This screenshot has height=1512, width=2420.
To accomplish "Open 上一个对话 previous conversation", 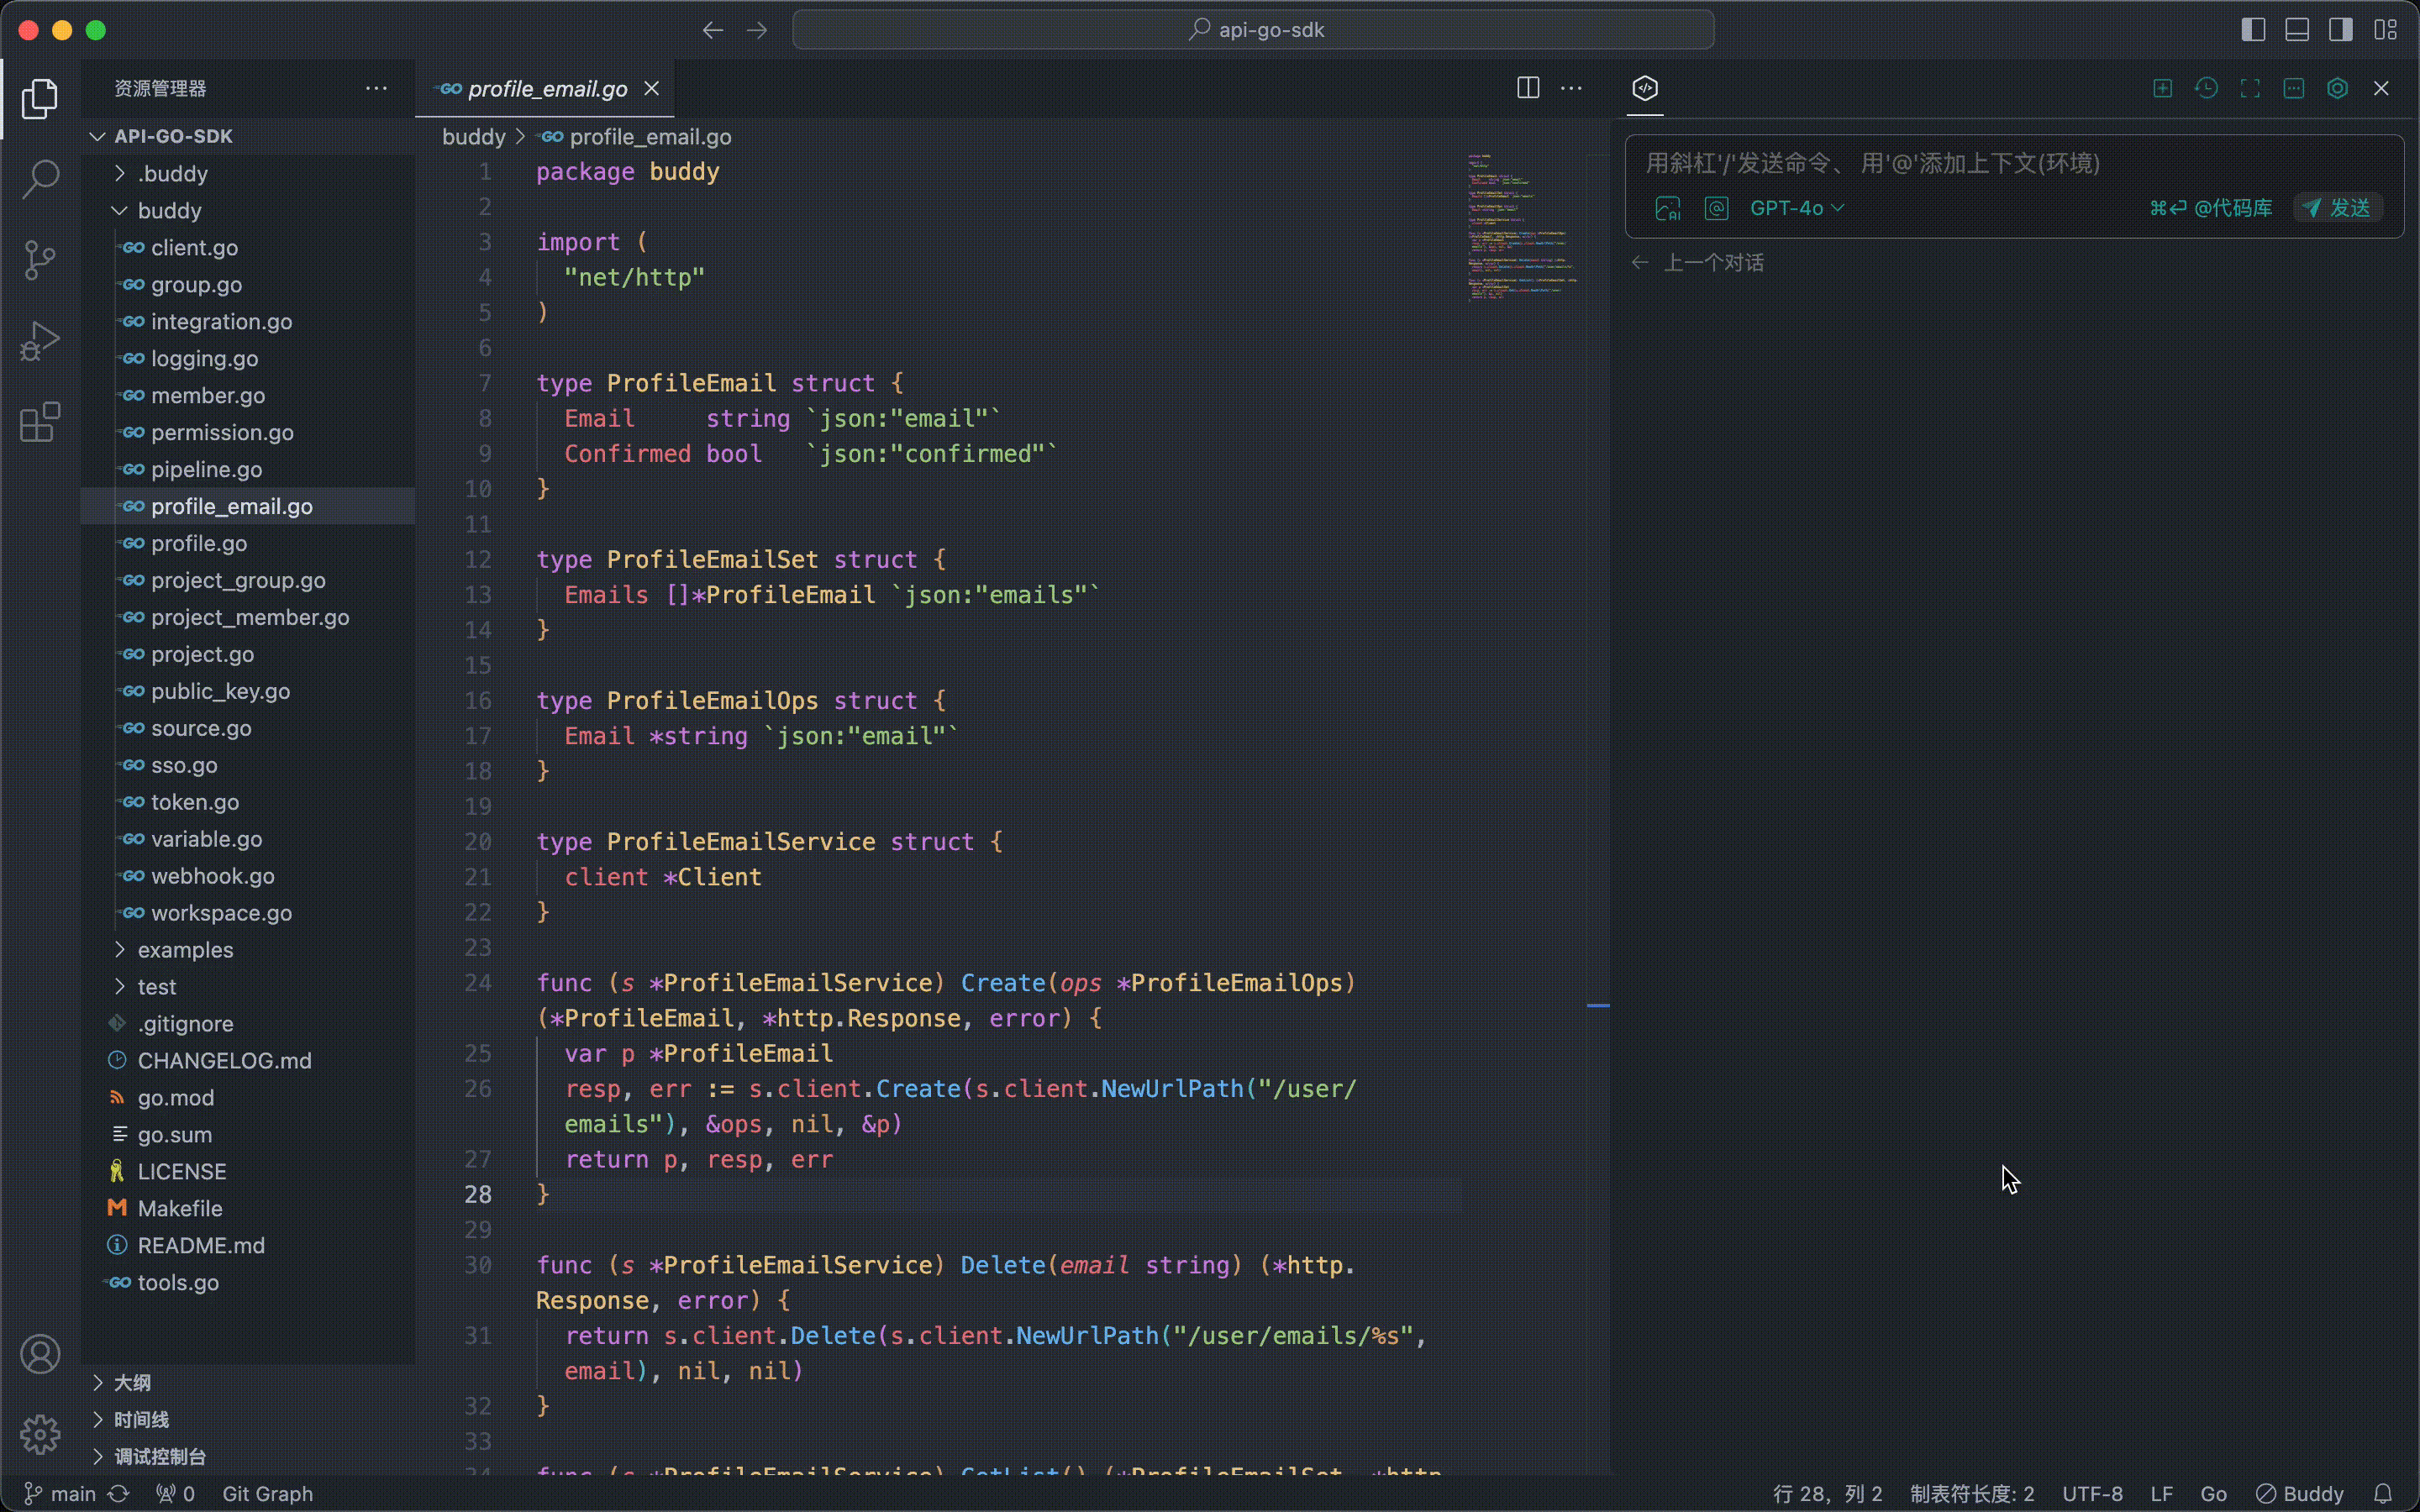I will point(1714,262).
